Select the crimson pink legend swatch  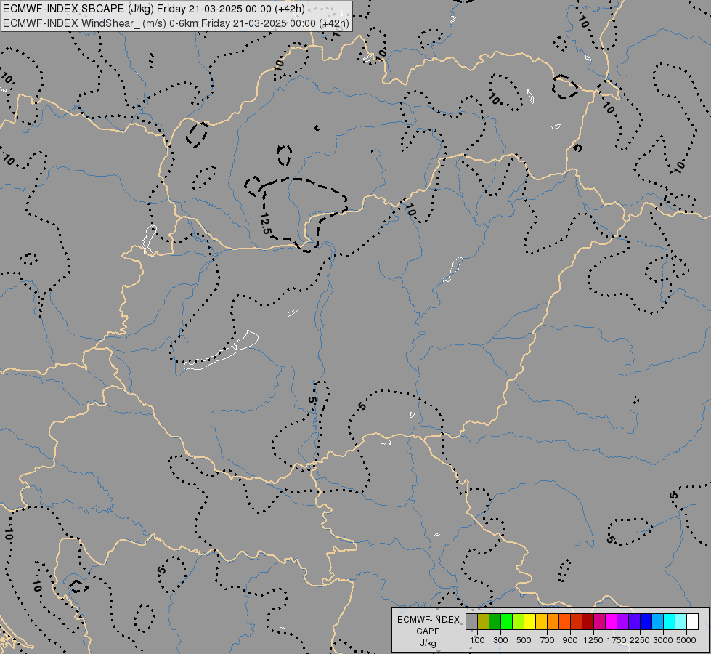tap(599, 622)
